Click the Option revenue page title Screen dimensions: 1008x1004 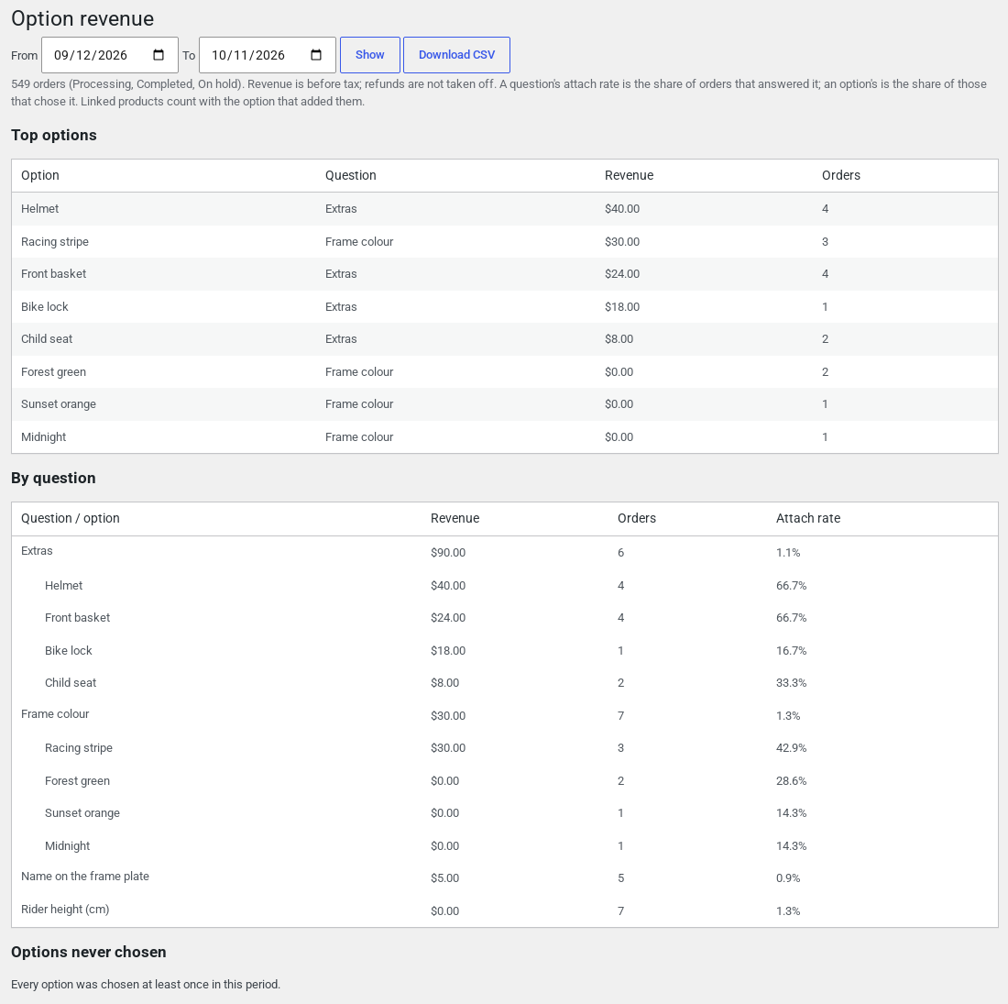click(x=82, y=18)
